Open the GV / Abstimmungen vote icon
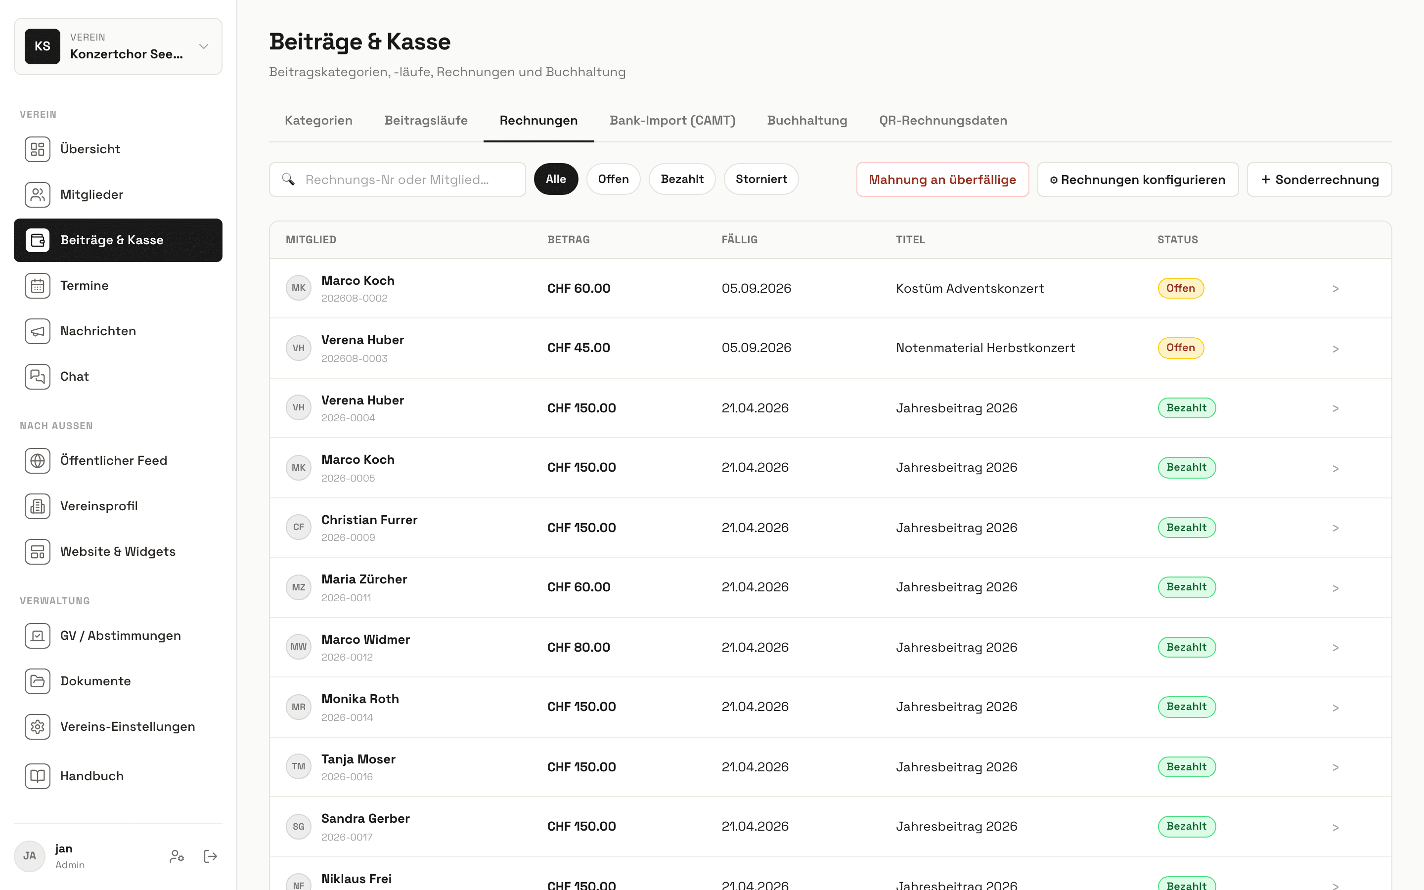 coord(38,636)
